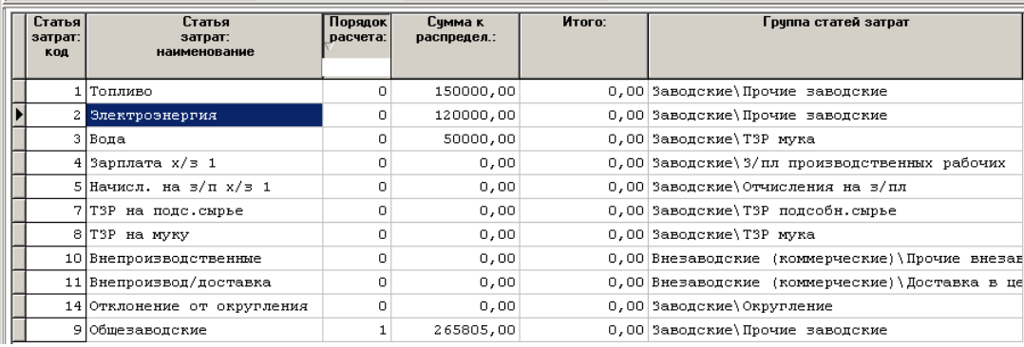The image size is (1024, 347).
Task: Click Группа статей затрат column header
Action: pos(836,46)
